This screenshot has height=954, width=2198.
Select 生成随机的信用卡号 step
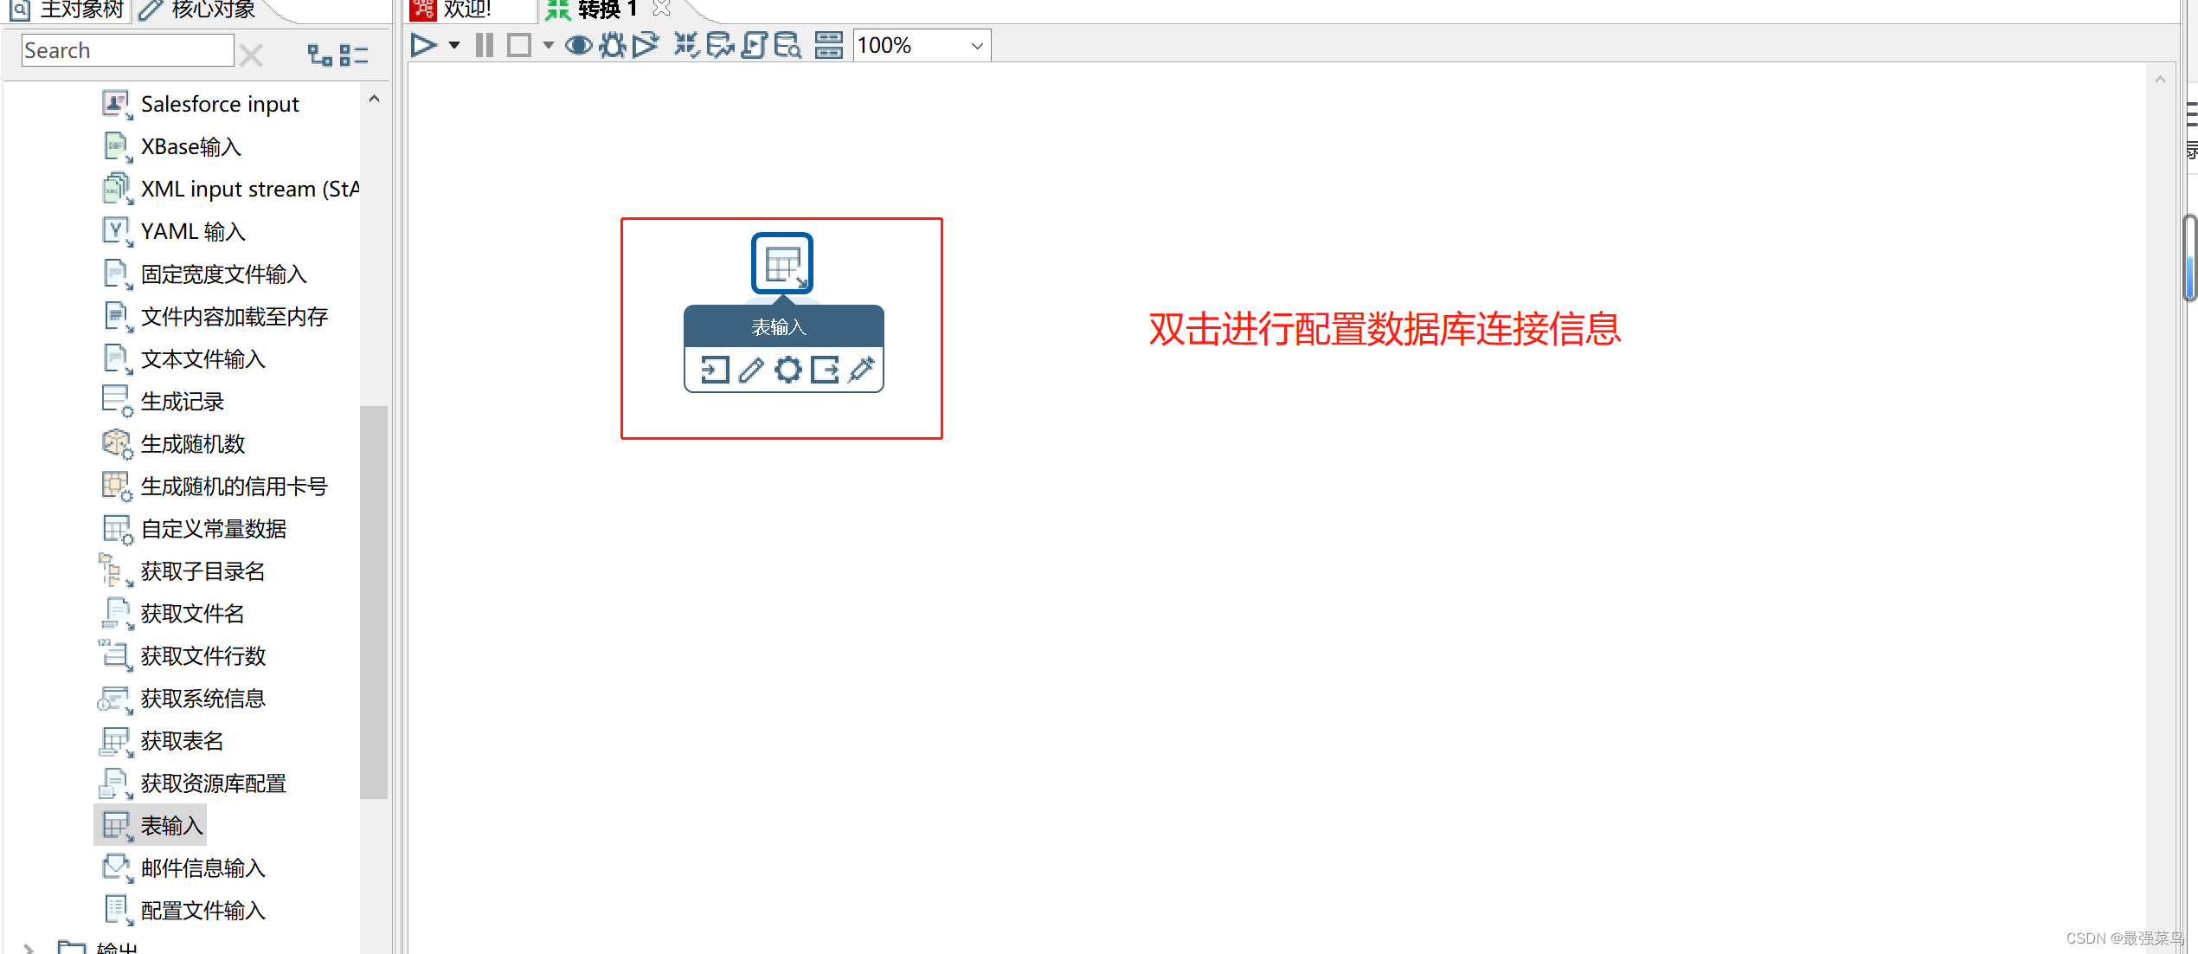coord(234,486)
